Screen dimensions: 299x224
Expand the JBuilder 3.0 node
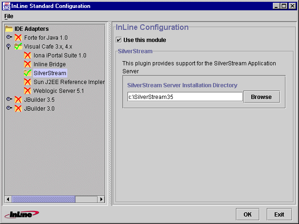pos(9,108)
